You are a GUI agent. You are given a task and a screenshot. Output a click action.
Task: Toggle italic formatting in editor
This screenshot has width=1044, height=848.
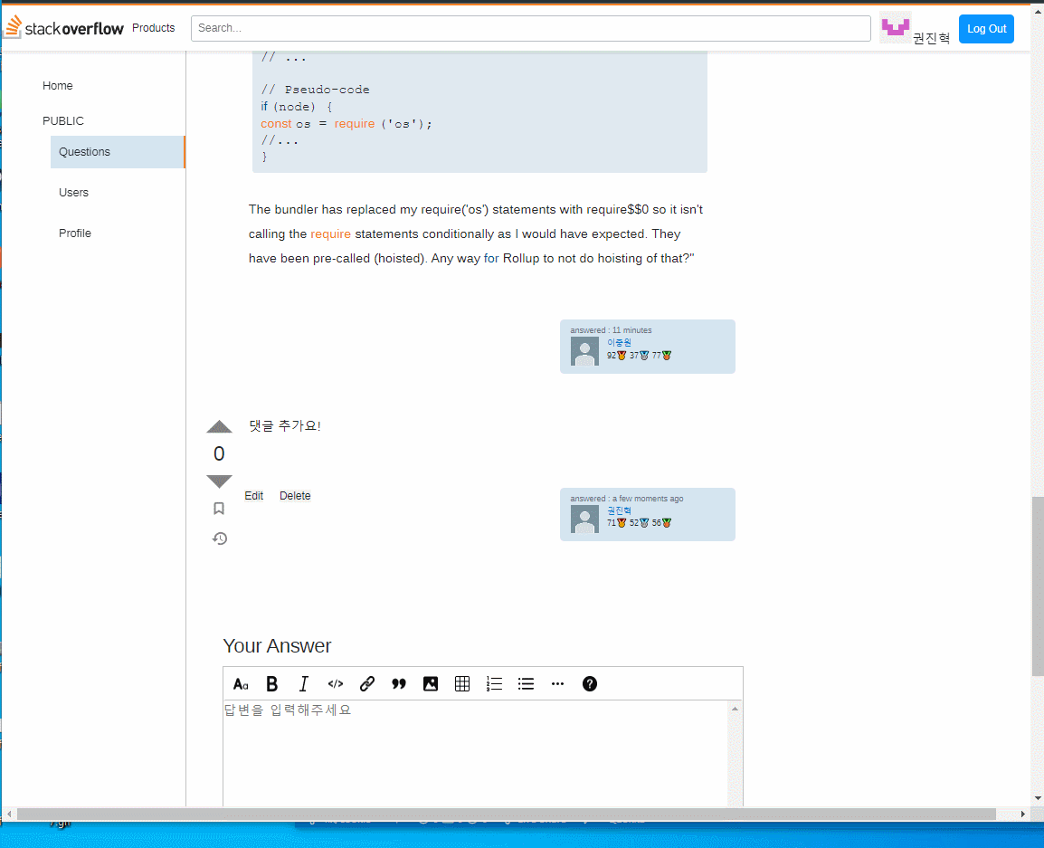click(x=304, y=684)
